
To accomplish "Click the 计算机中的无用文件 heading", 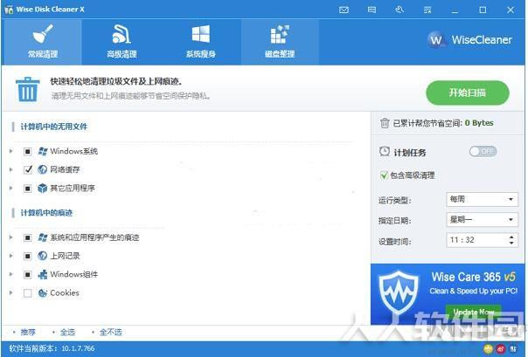I will coord(54,127).
